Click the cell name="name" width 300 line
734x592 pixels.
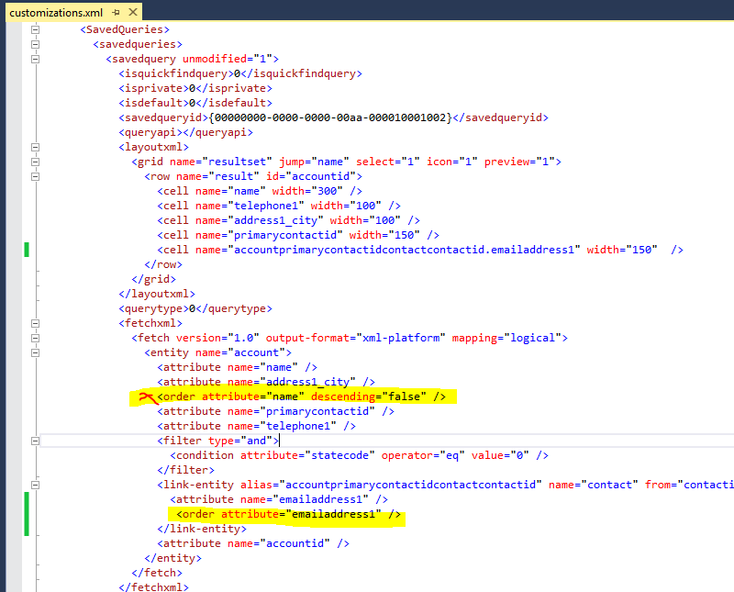(260, 191)
